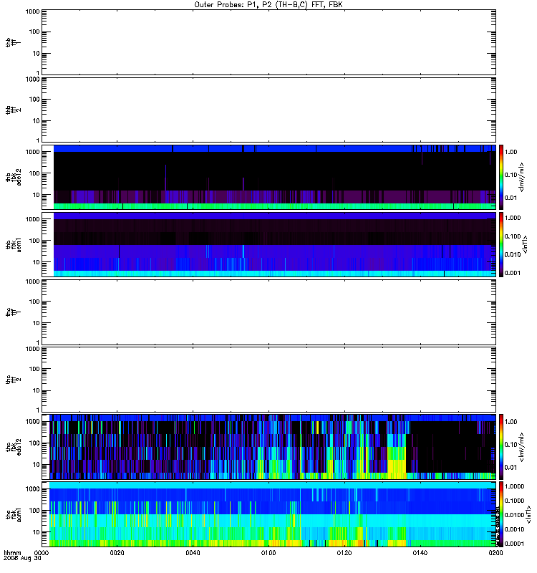Click the empty thc fff 1 plot panel
Viewport: 537px width, 573px height.
pyautogui.click(x=268, y=312)
